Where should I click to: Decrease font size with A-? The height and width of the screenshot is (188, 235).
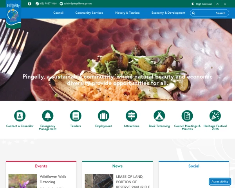point(225,4)
